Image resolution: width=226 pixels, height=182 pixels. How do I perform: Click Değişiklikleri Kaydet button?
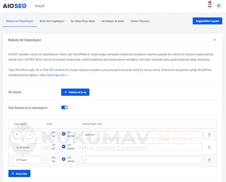coord(207,21)
